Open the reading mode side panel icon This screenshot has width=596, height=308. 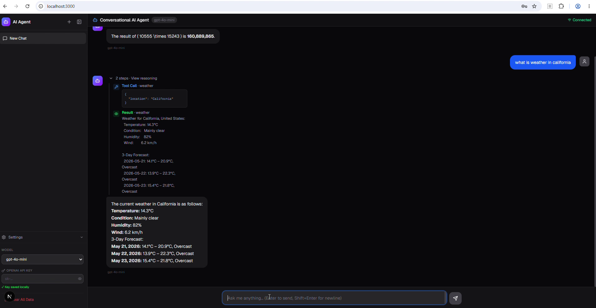click(550, 6)
